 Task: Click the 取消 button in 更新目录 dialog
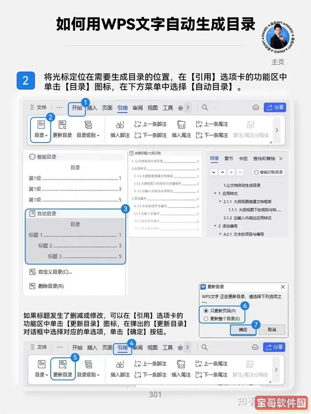[272, 329]
